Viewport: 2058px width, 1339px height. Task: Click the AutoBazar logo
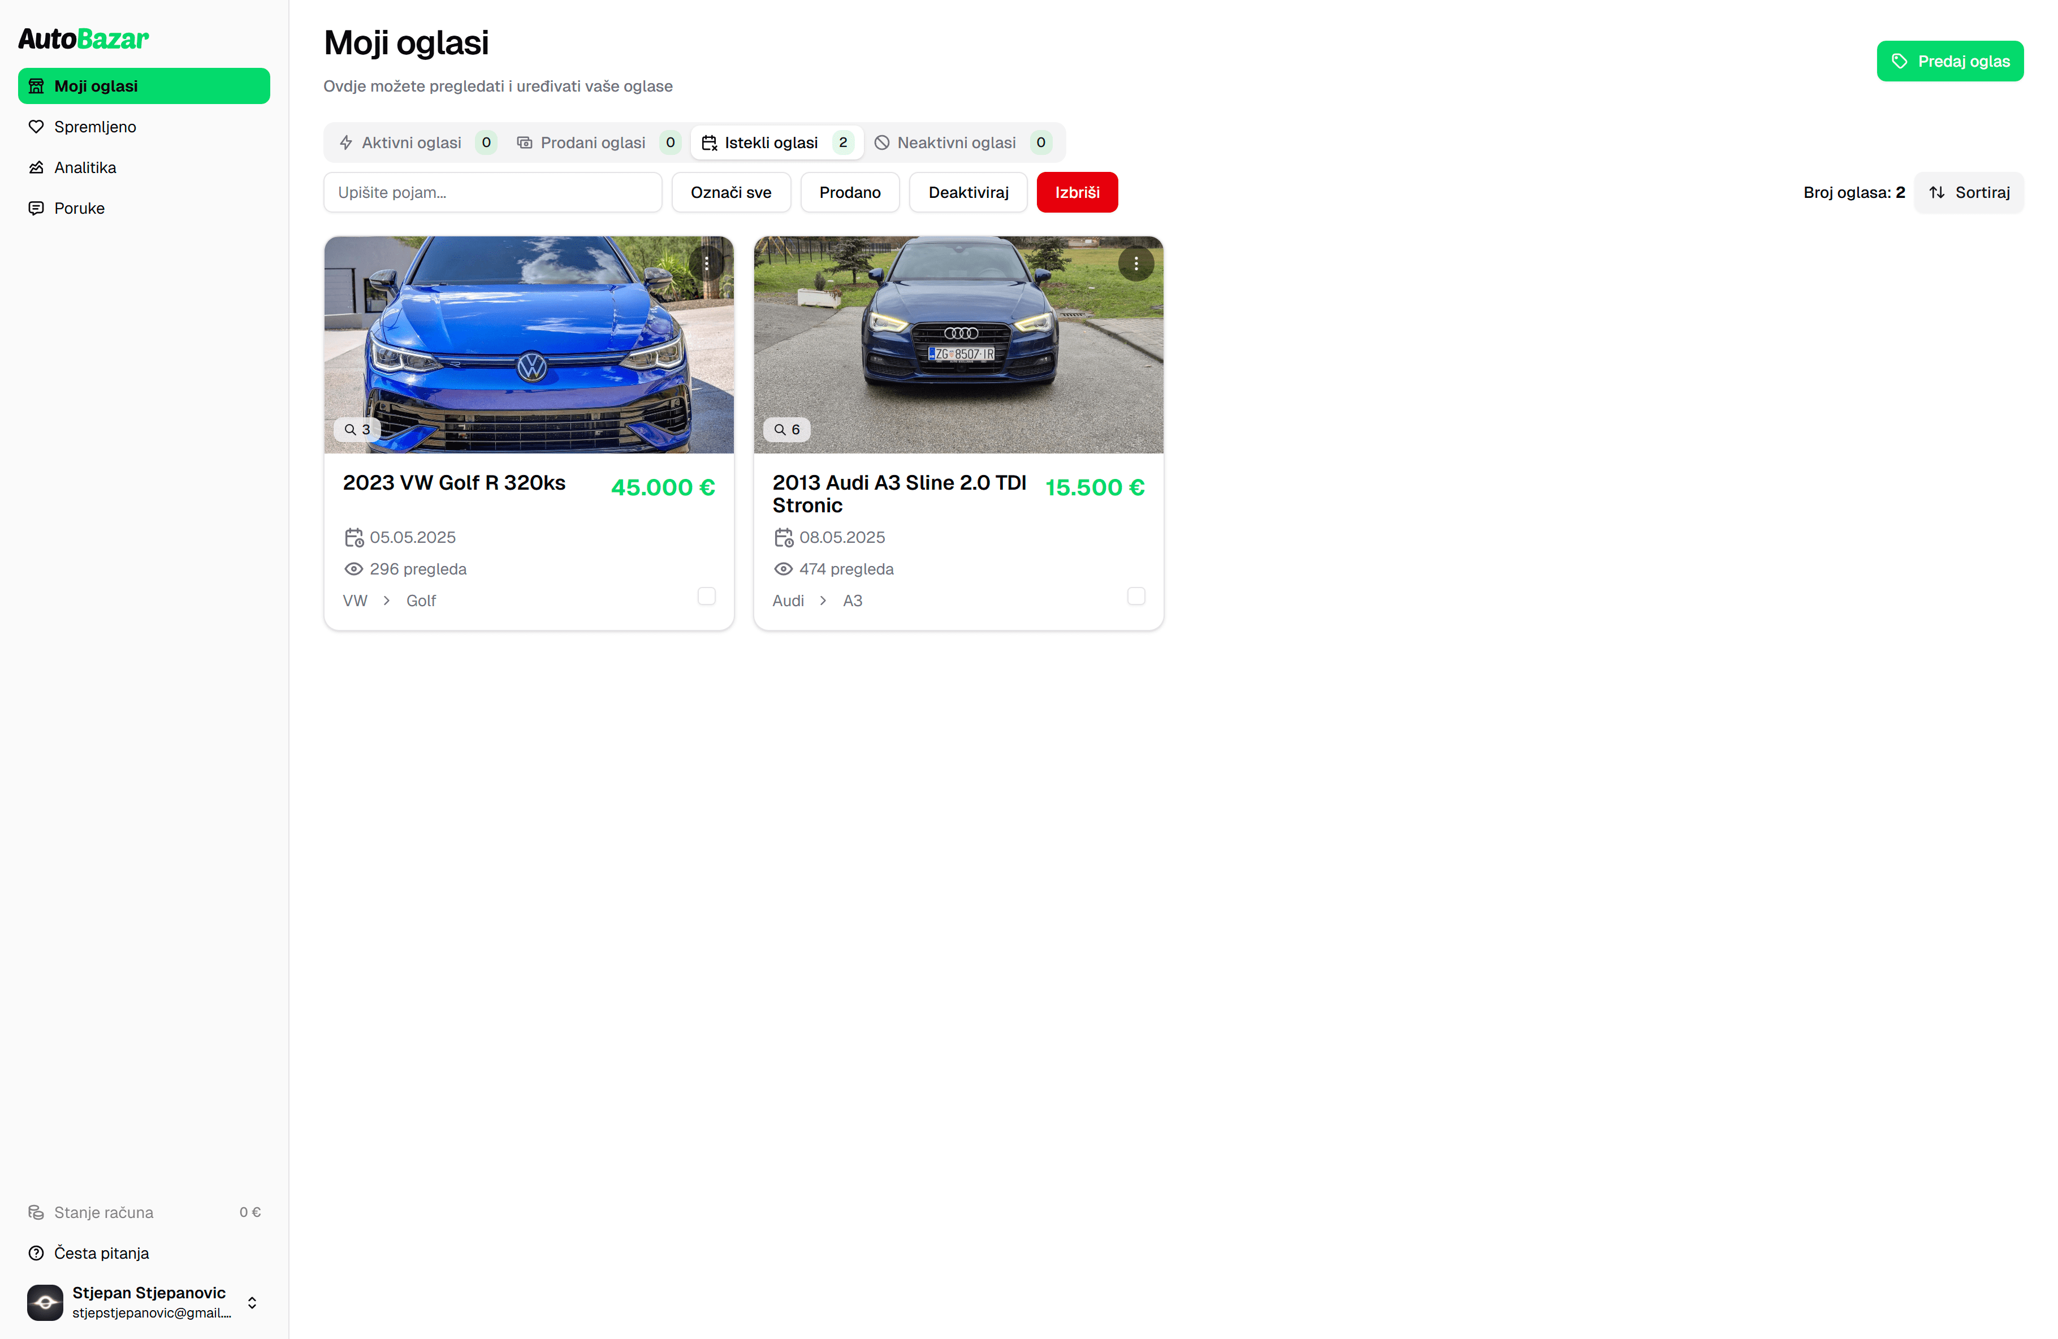click(84, 38)
